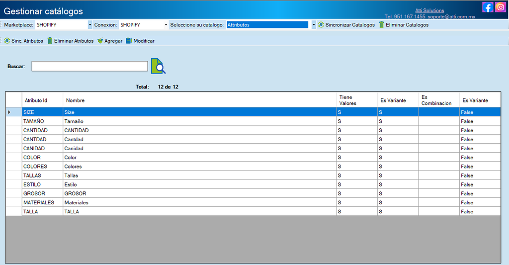Click the False cell in TALLA row

click(x=480, y=211)
